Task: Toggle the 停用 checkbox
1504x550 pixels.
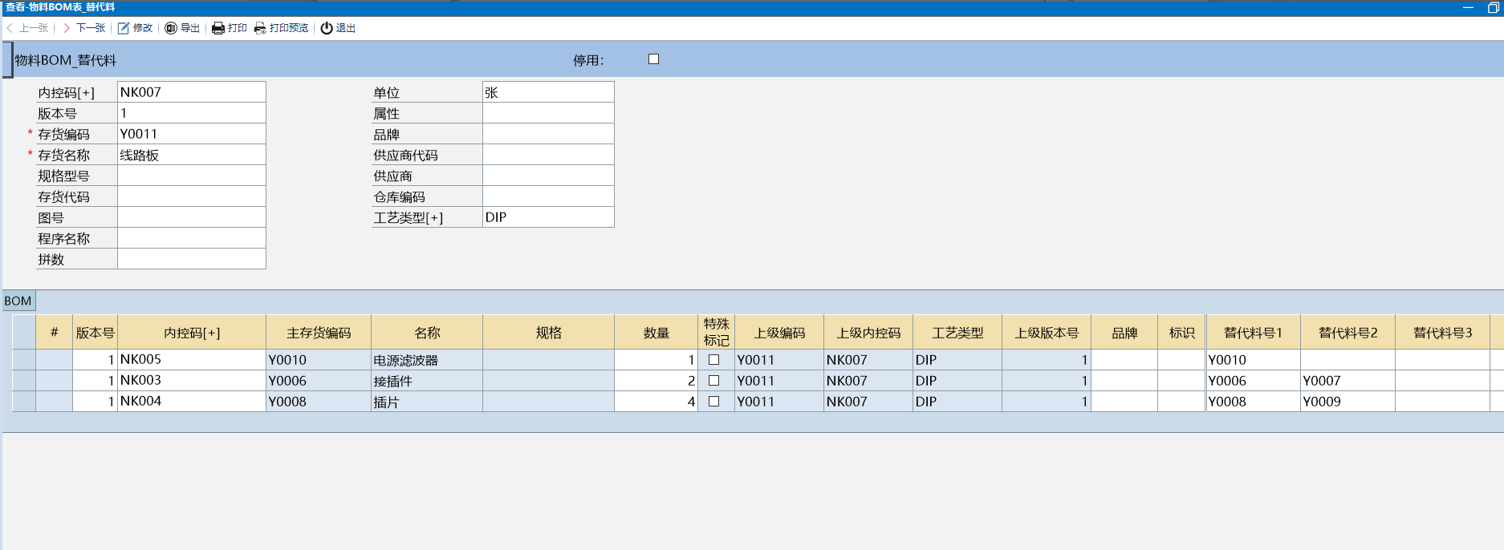Action: pyautogui.click(x=653, y=59)
